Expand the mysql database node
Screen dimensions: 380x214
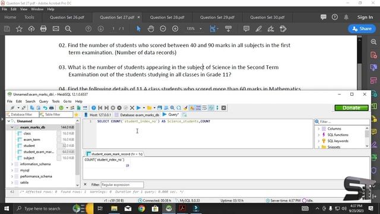[12, 171]
